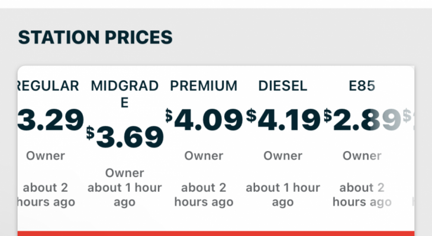Select the DIESEL fuel label
The width and height of the screenshot is (432, 236).
pyautogui.click(x=283, y=86)
